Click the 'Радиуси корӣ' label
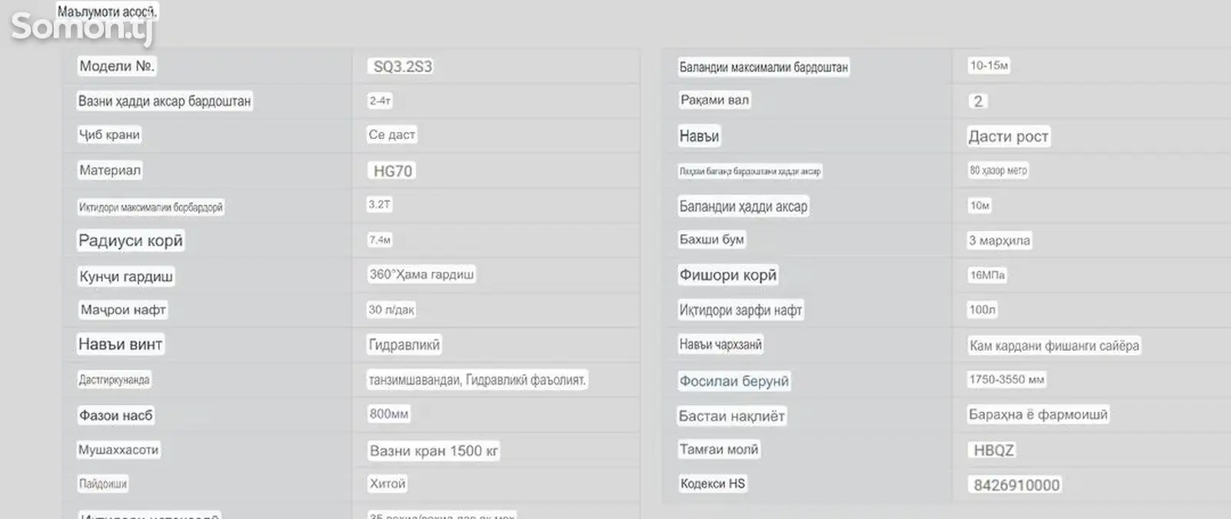The width and height of the screenshot is (1231, 519). coord(131,240)
